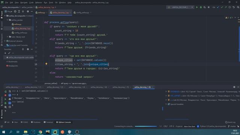This screenshot has height=135, width=240.
Task: Click the yellow intention lightbulb on line 15
Action: (46, 64)
